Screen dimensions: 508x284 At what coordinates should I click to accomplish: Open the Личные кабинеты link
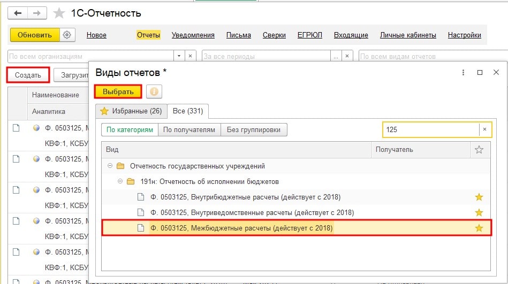[x=408, y=35]
